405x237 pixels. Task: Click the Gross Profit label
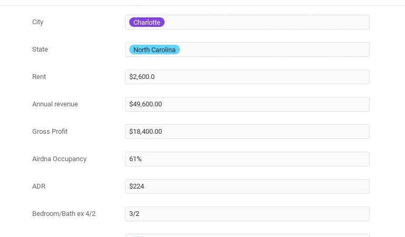(x=50, y=132)
